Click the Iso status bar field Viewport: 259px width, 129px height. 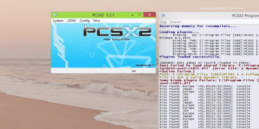pyautogui.click(x=143, y=71)
